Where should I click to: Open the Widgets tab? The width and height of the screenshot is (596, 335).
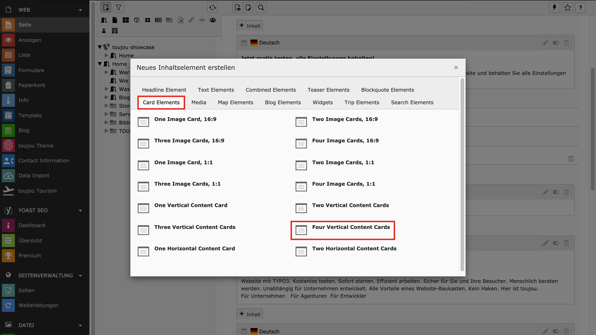[x=323, y=103]
